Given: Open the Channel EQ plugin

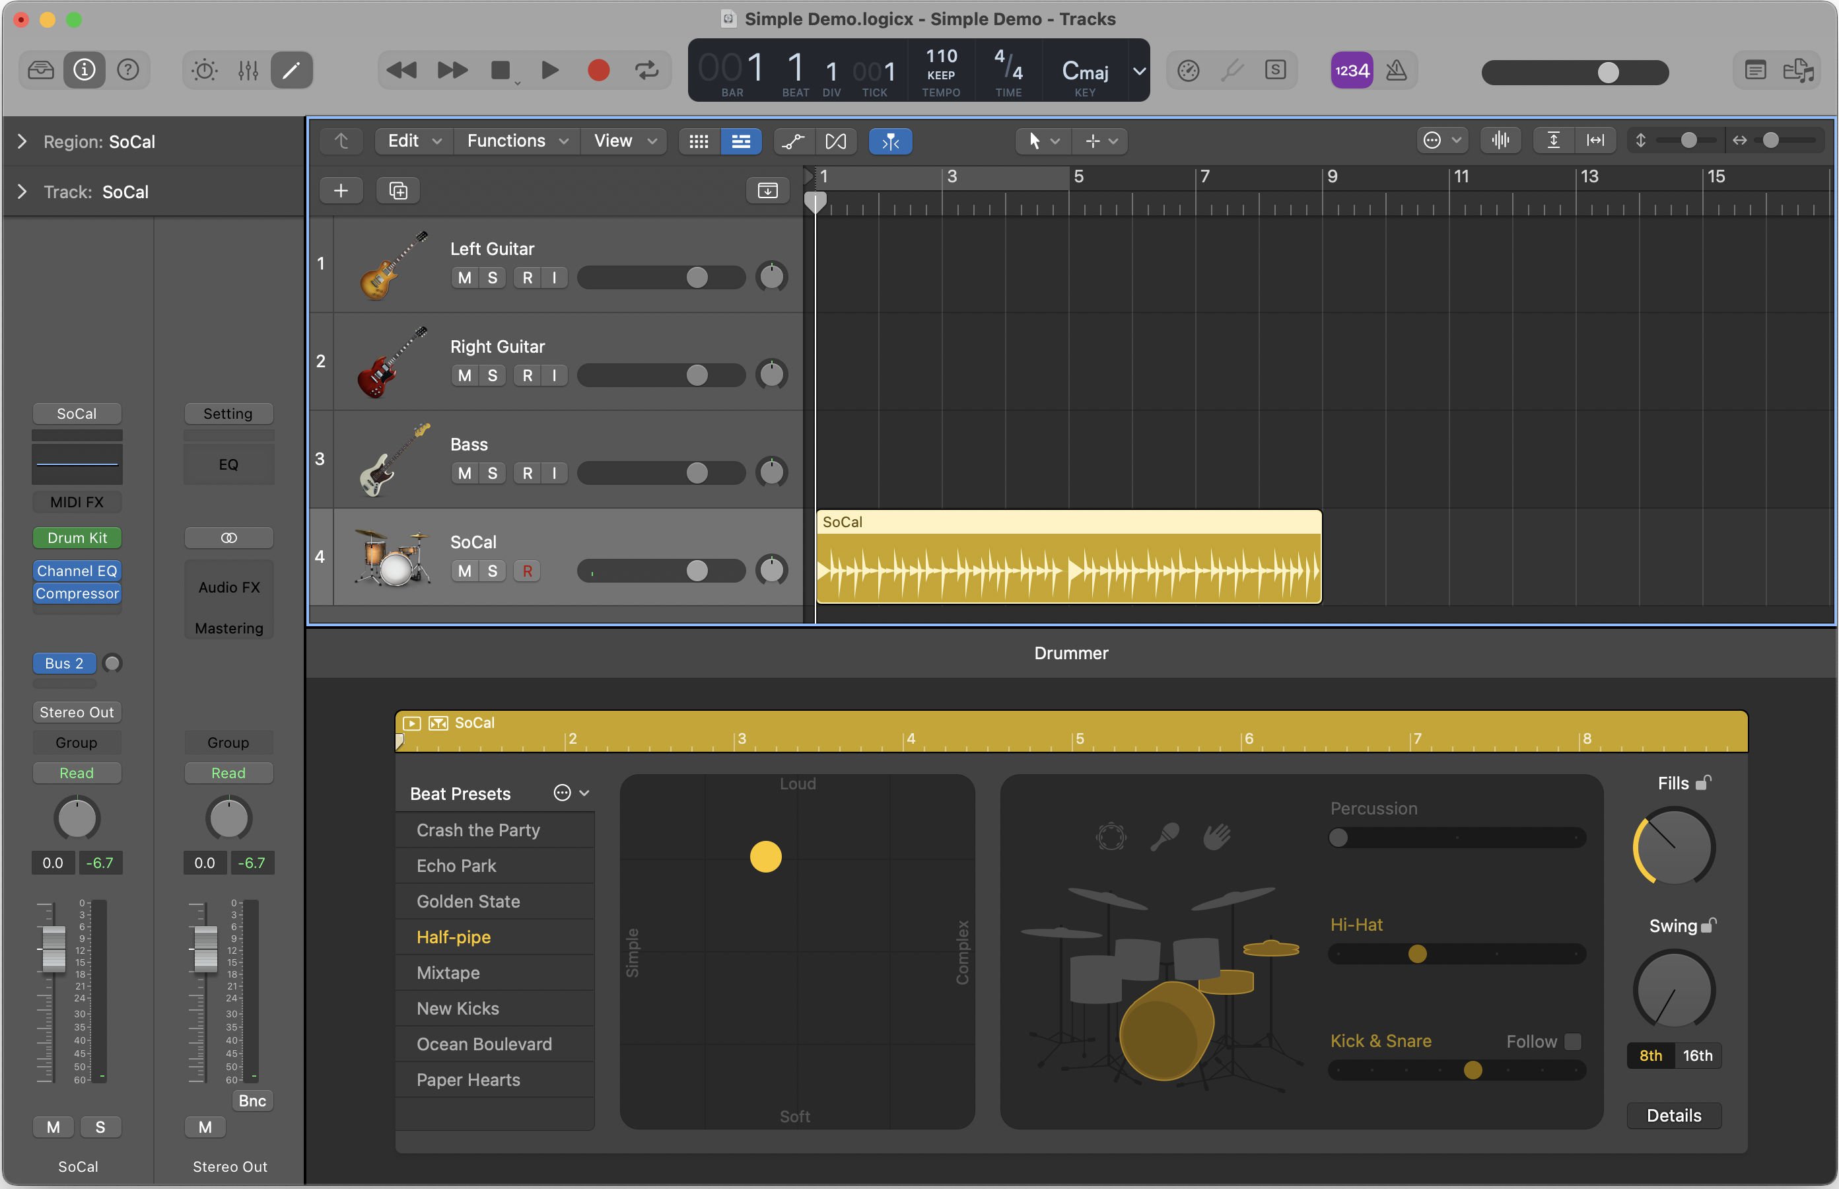Looking at the screenshot, I should tap(77, 571).
